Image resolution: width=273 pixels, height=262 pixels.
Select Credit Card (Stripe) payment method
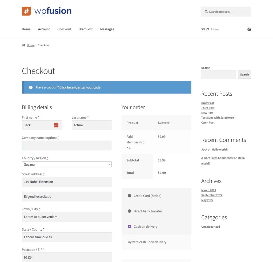pyautogui.click(x=129, y=196)
